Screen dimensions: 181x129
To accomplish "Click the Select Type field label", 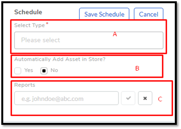I will click(29, 25).
